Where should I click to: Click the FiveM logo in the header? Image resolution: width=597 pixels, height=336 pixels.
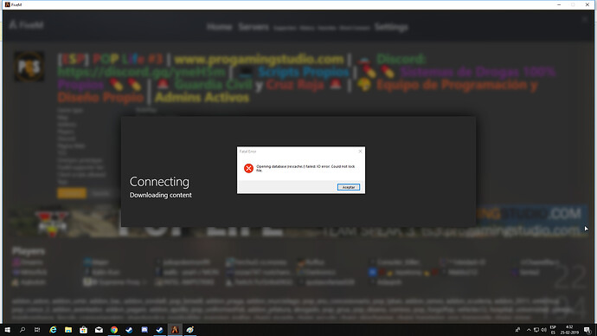point(26,25)
